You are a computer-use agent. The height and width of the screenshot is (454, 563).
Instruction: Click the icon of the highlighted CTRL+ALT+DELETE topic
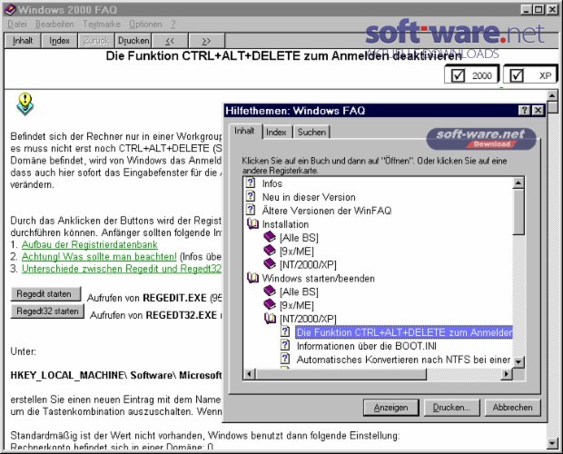click(x=285, y=331)
